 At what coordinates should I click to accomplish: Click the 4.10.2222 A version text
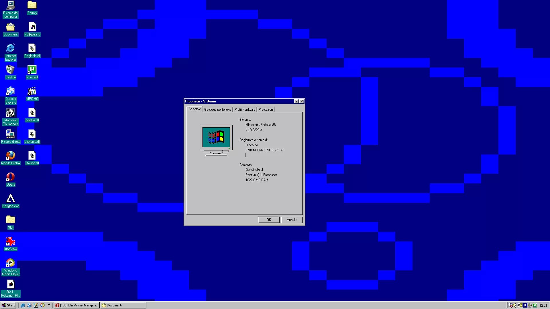tap(254, 130)
